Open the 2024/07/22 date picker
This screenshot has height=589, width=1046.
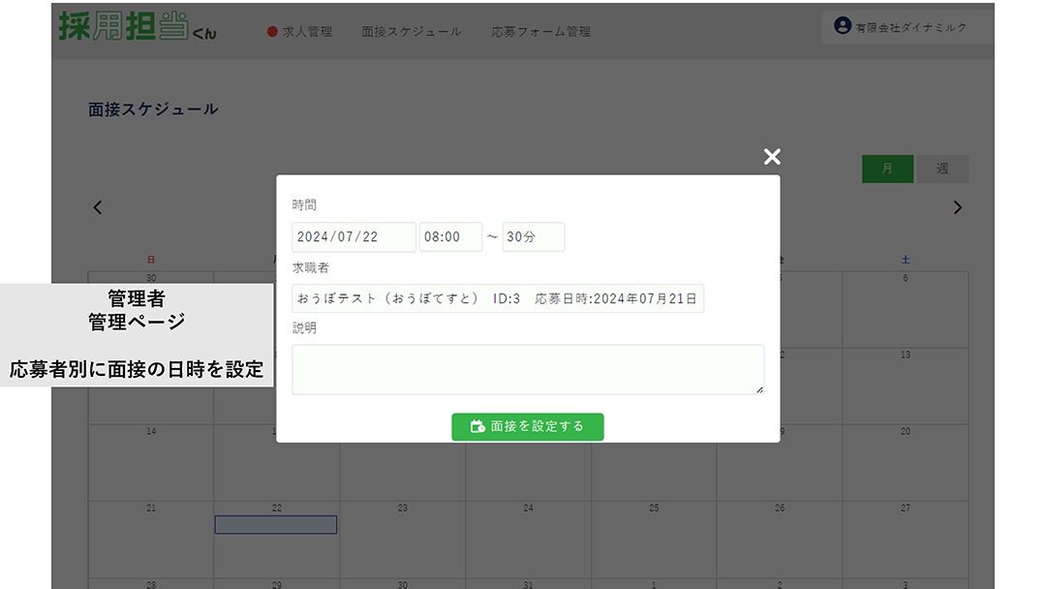click(x=353, y=236)
